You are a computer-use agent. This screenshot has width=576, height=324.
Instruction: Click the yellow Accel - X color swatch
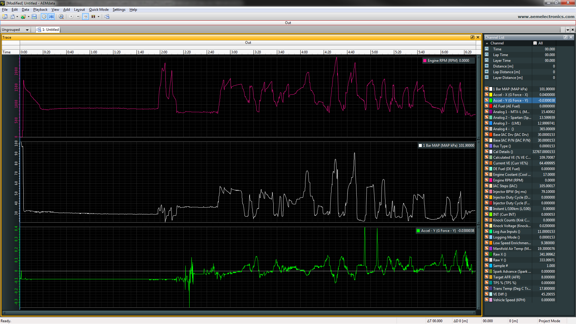[x=491, y=94]
